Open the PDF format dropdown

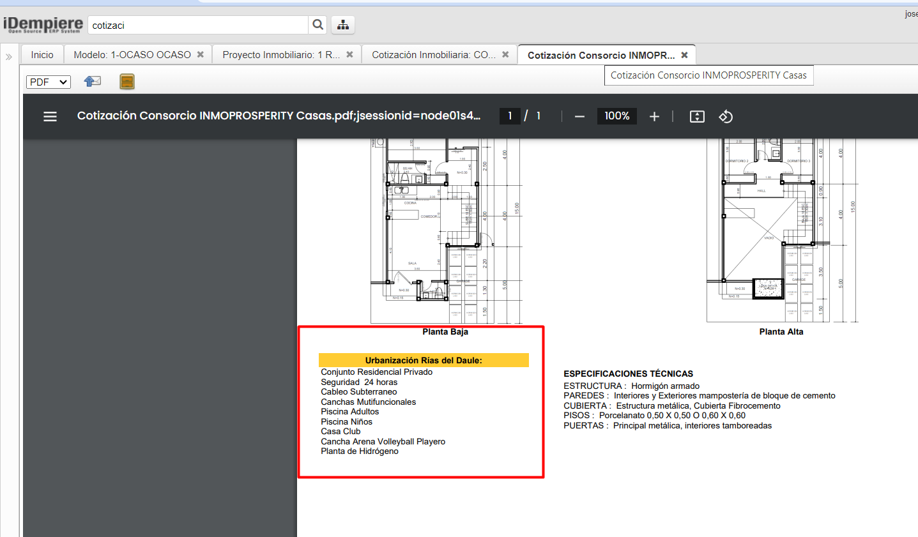(x=49, y=82)
